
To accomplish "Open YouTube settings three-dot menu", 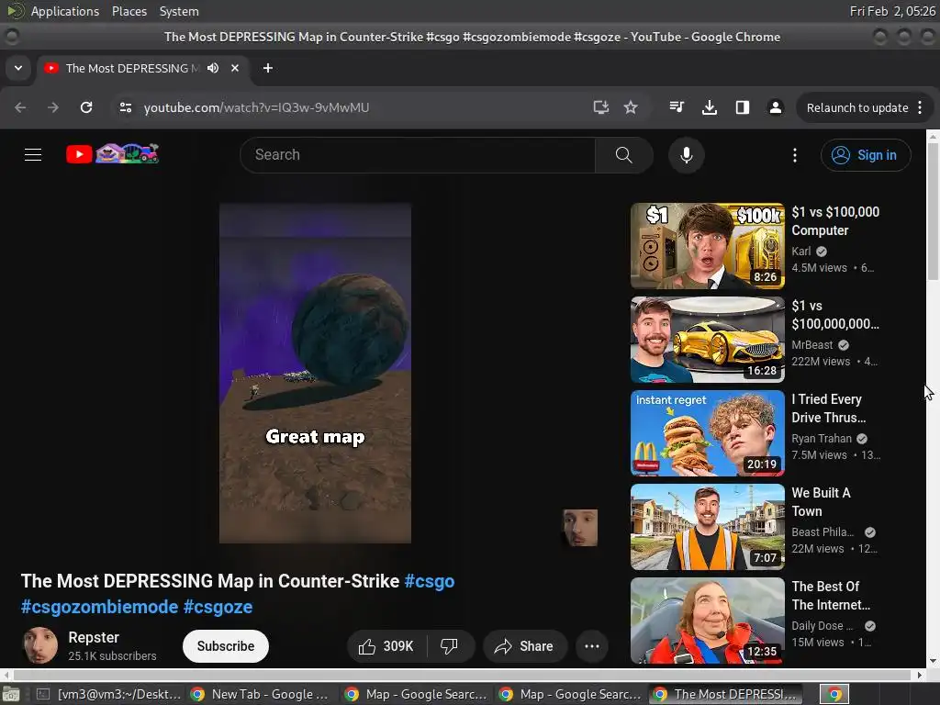I will 795,155.
